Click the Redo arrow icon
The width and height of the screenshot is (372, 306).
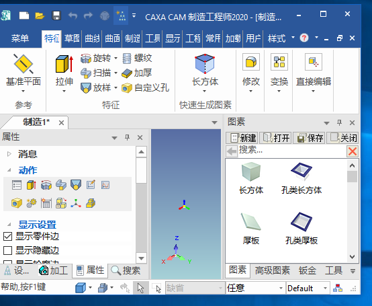point(88,16)
